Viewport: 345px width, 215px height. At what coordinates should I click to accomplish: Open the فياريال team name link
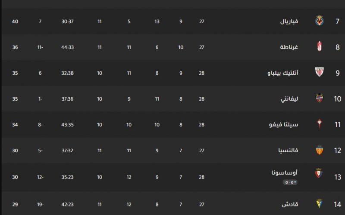click(x=289, y=21)
